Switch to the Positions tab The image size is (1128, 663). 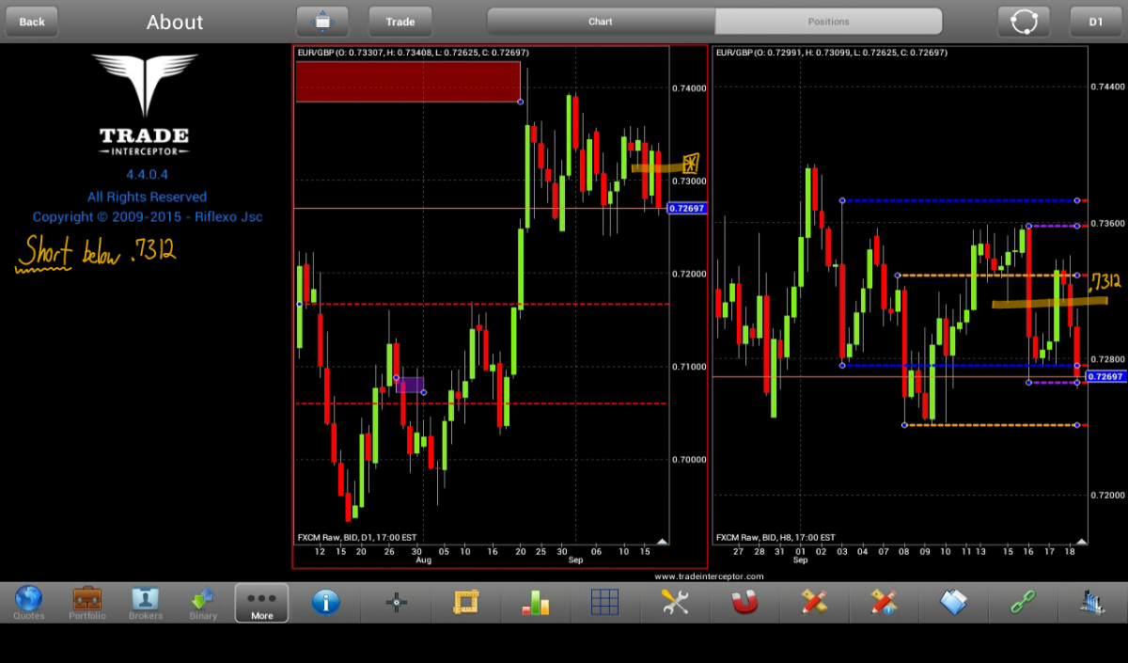[x=828, y=22]
